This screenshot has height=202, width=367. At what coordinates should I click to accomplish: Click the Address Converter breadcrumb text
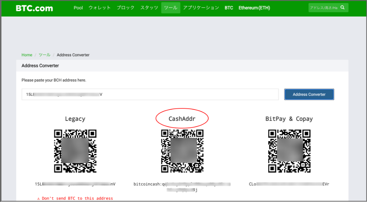73,55
